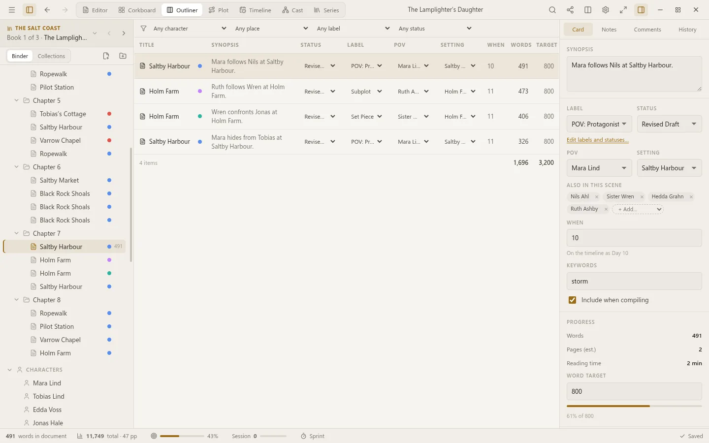
Task: Click the word target progress bar
Action: (634, 406)
